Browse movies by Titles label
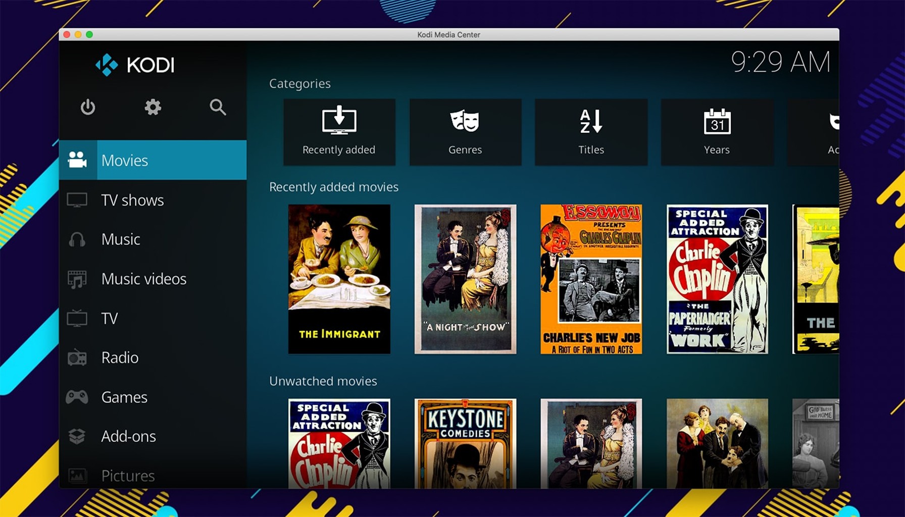This screenshot has height=517, width=905. coord(591,149)
